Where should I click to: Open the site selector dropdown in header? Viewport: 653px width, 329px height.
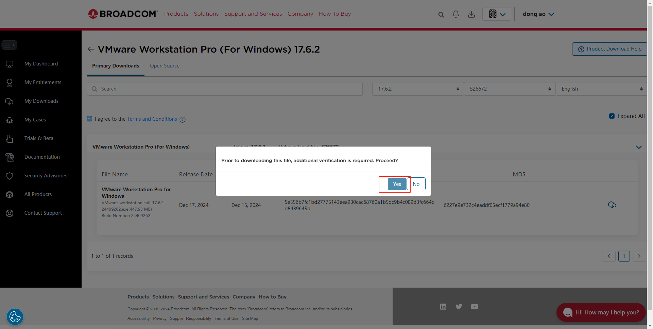pos(497,14)
